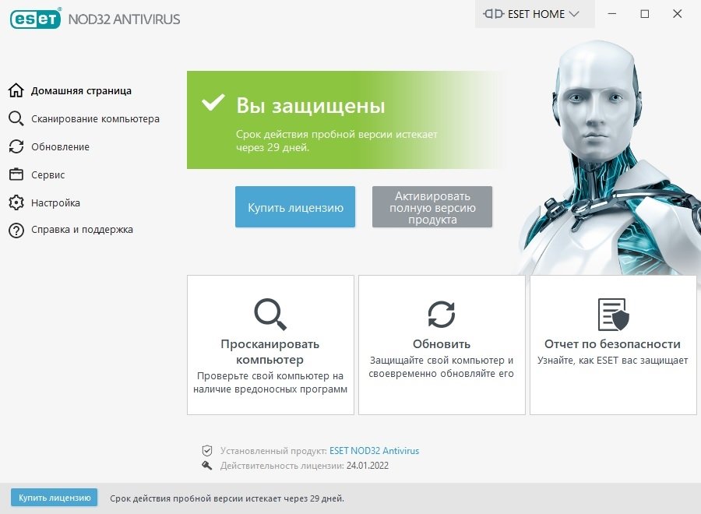Click Активировать полную версию продукта button
701x514 pixels.
pyautogui.click(x=432, y=207)
